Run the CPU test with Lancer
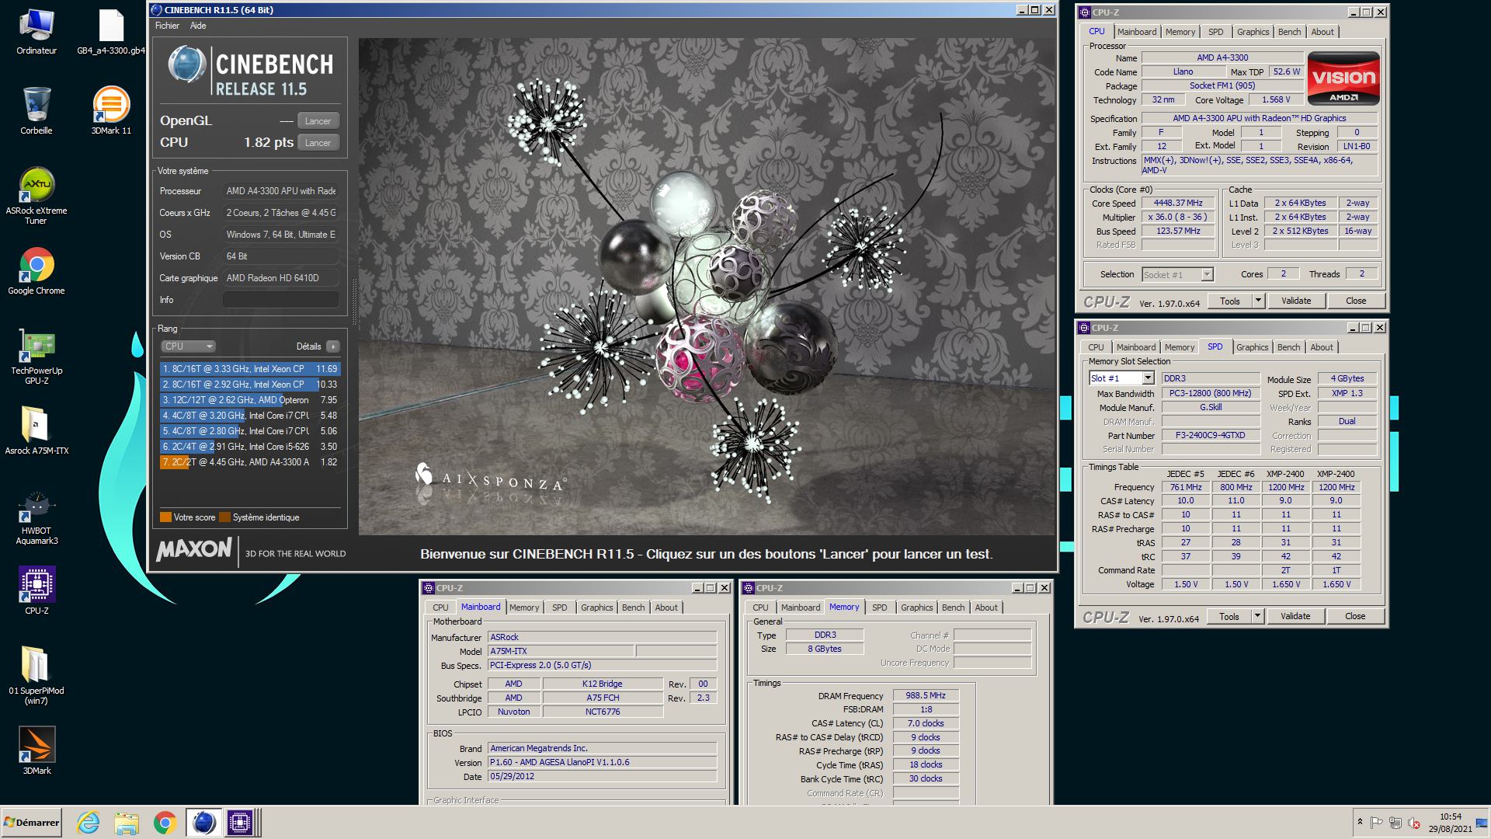 (x=318, y=143)
